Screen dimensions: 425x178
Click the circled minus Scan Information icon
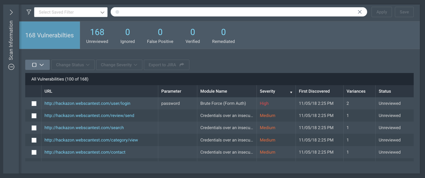point(11,67)
